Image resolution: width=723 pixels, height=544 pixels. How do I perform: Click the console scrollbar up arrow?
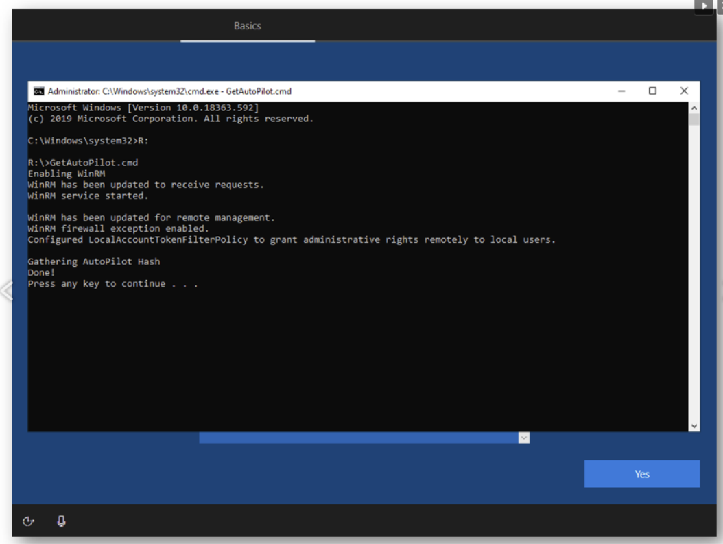[x=694, y=108]
